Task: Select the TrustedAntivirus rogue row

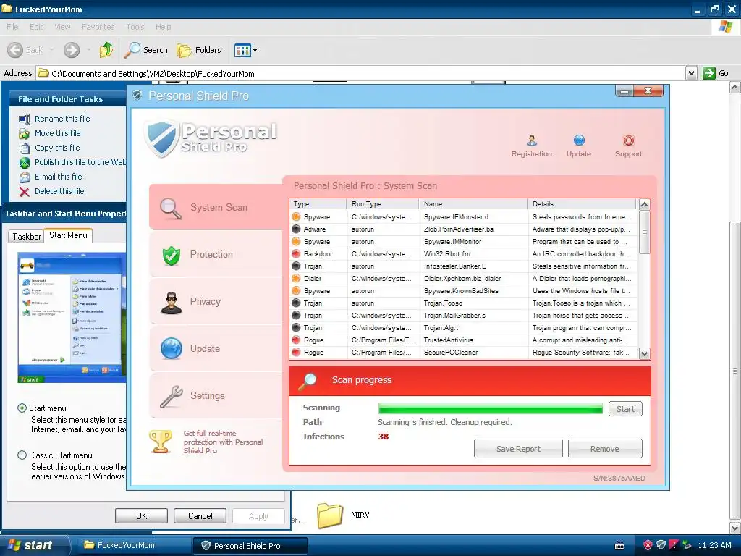Action: 463,340
